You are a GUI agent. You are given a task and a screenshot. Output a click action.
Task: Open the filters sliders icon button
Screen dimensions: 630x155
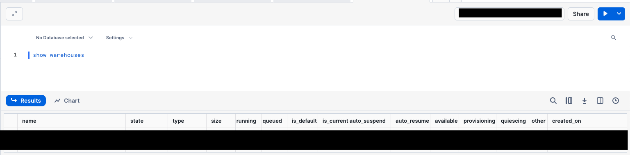(x=14, y=14)
